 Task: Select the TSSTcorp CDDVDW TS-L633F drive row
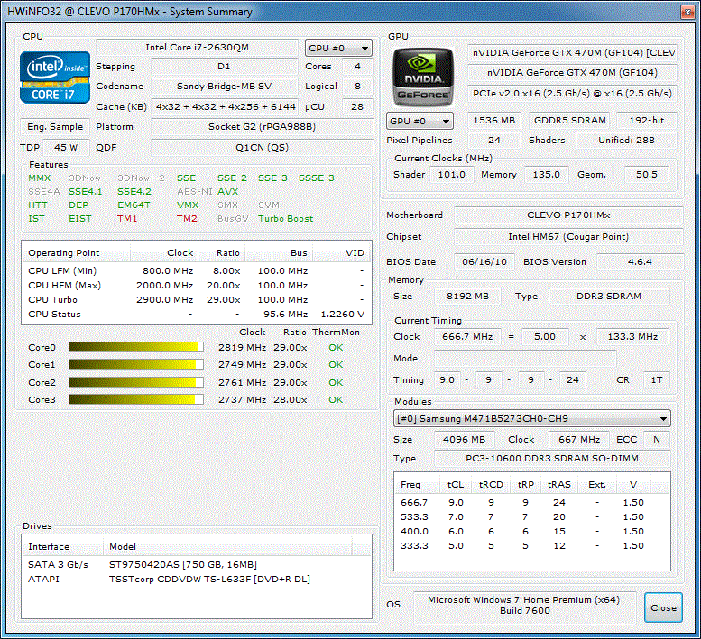click(197, 580)
